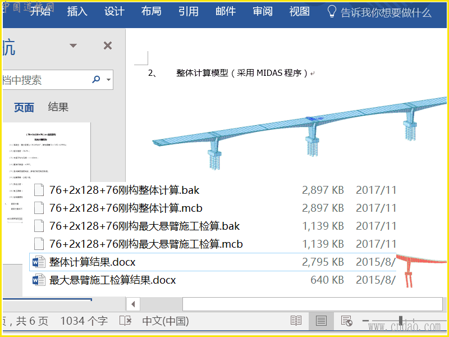
Task: Switch to the 视图 ribbon tab
Action: (300, 11)
